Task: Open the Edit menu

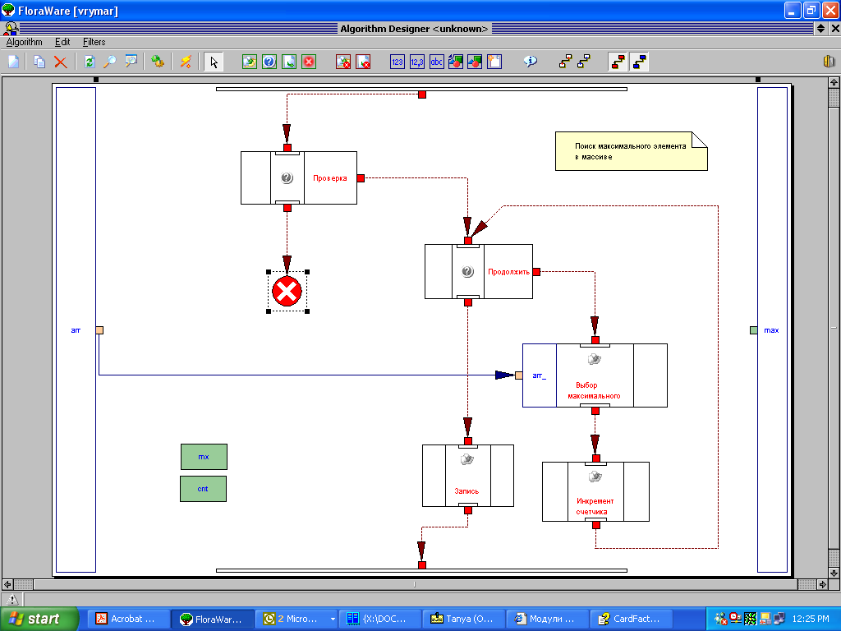Action: pyautogui.click(x=62, y=42)
